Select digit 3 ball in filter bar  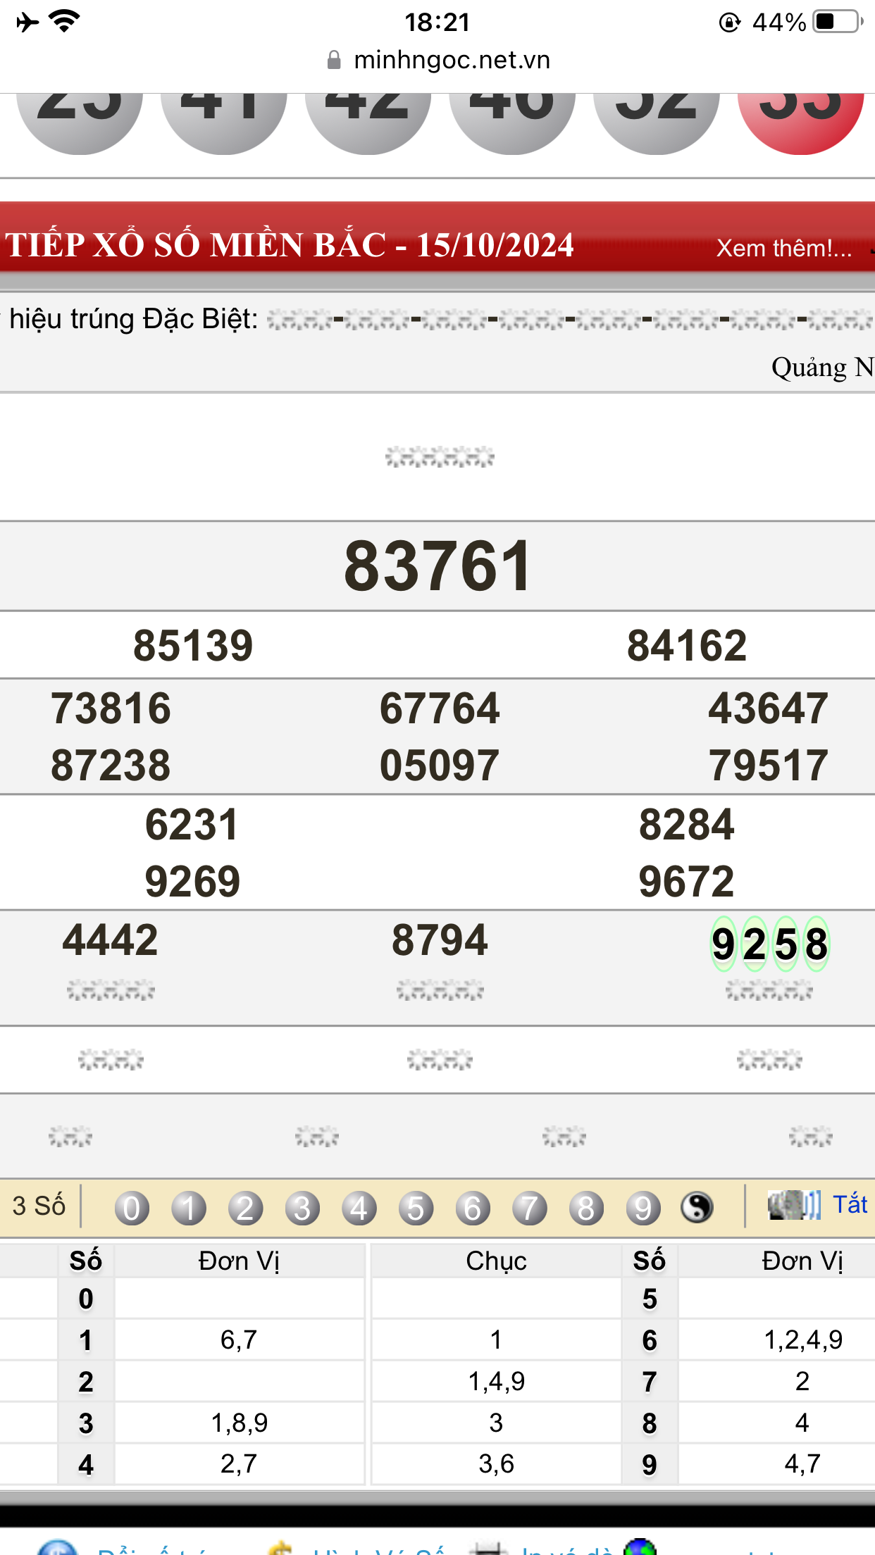click(x=302, y=1208)
